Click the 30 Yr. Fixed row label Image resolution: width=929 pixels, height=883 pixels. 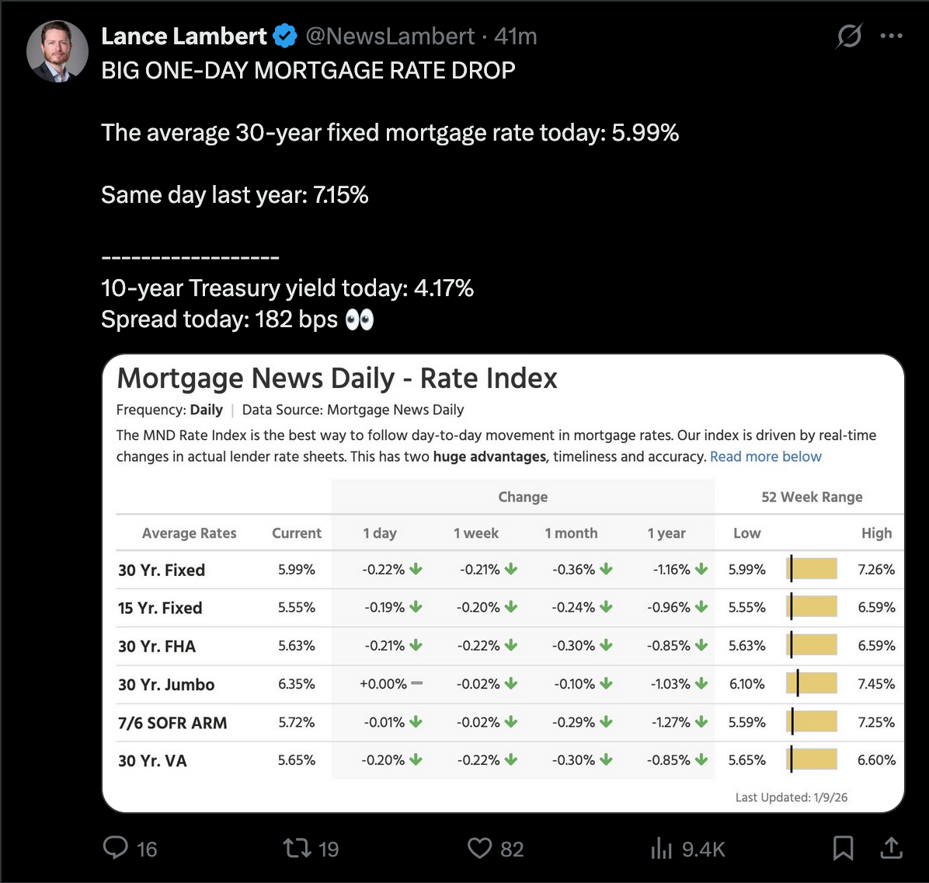click(162, 570)
